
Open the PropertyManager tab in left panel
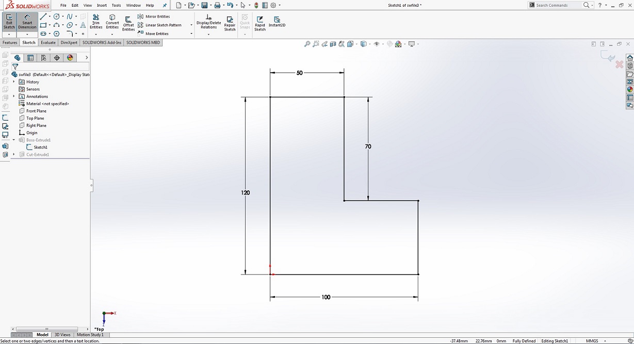pos(30,58)
